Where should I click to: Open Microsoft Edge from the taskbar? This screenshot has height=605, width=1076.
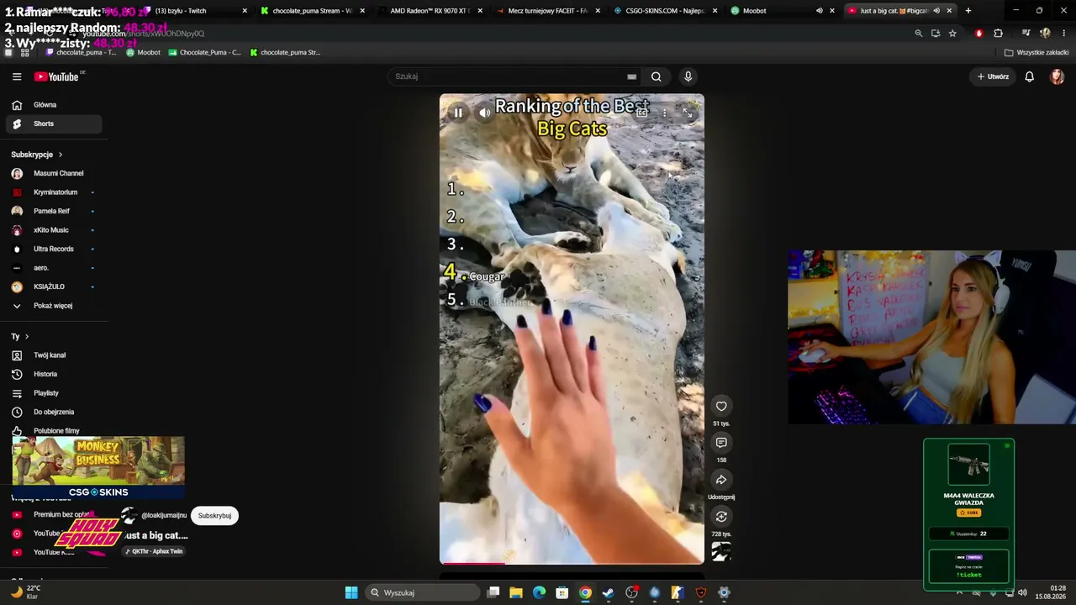click(x=539, y=592)
